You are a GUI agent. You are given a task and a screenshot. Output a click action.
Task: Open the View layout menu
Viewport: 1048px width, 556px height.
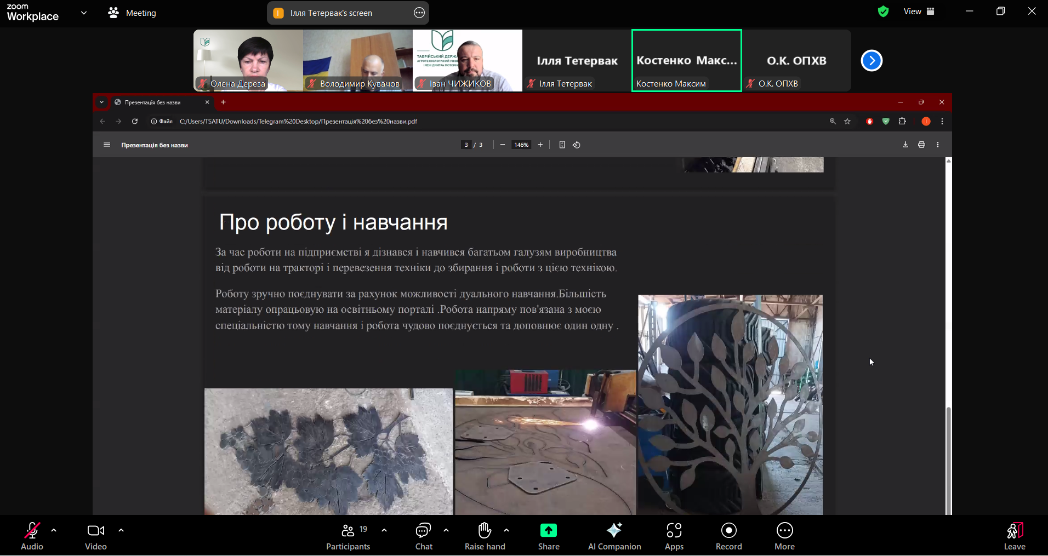(x=919, y=12)
